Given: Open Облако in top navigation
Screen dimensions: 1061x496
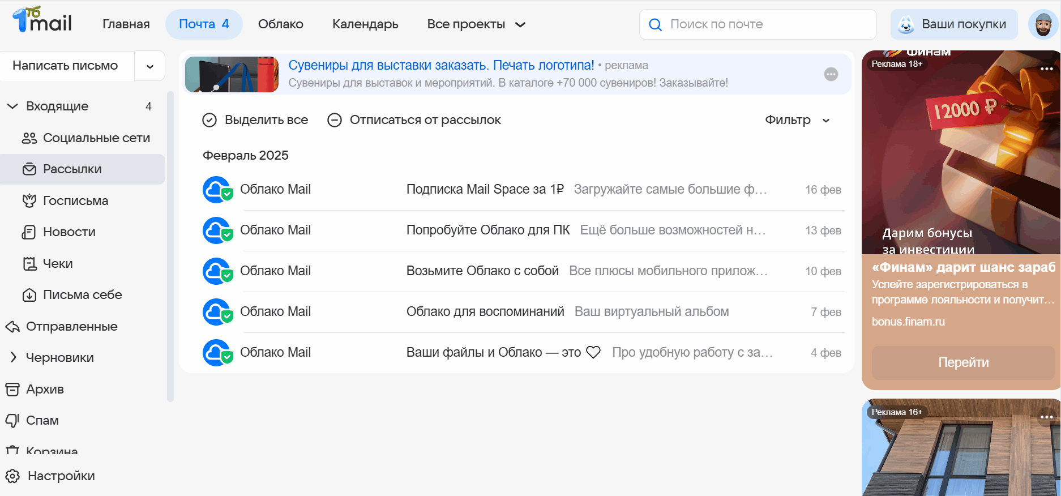Looking at the screenshot, I should pos(281,24).
